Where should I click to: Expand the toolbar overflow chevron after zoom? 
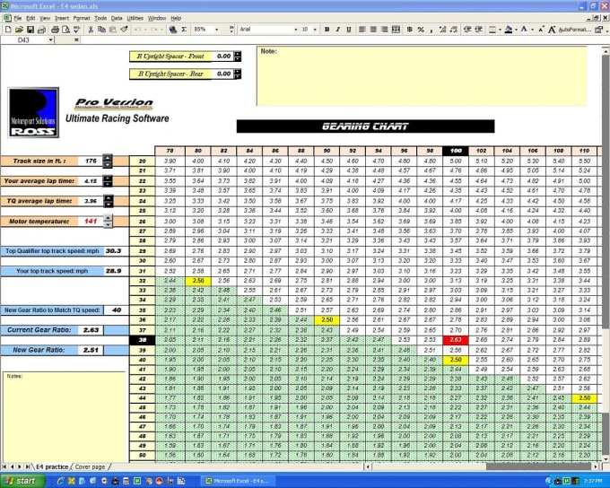pyautogui.click(x=231, y=30)
